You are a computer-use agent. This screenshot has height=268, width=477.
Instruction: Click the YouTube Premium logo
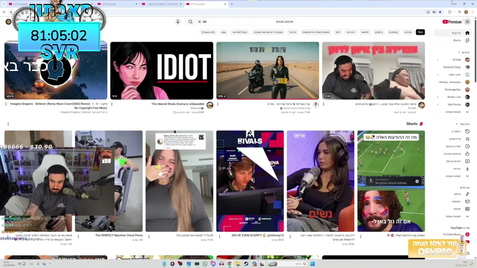[x=452, y=22]
